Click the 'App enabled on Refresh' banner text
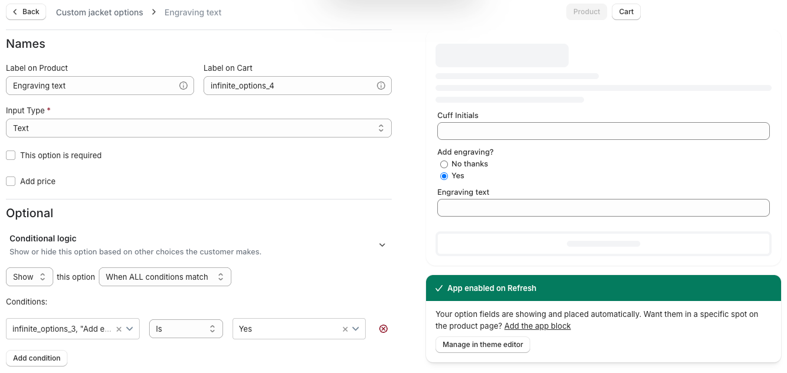Screen dimensions: 787x373 [492, 289]
